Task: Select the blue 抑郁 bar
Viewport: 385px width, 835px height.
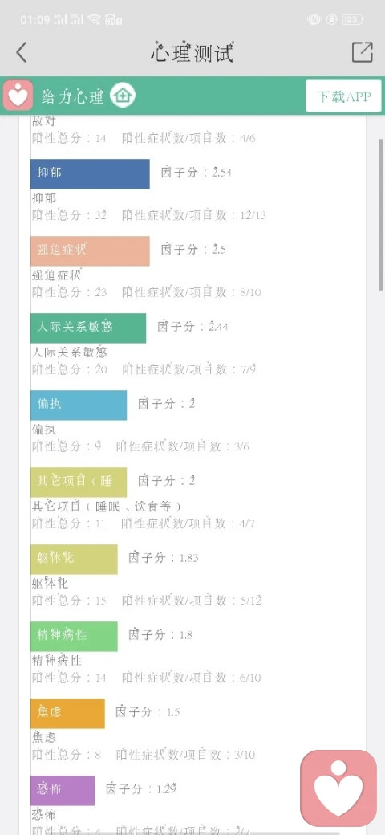Action: click(90, 173)
